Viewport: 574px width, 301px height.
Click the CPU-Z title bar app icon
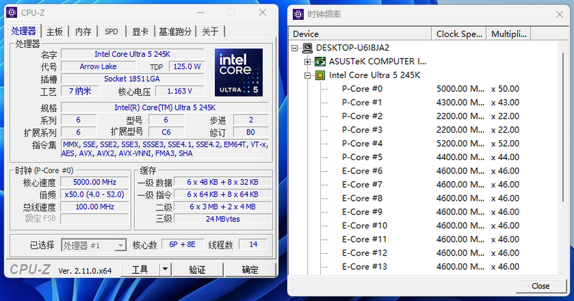coord(11,13)
